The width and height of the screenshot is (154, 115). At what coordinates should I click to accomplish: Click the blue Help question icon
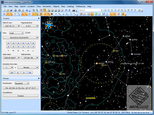click(27, 10)
